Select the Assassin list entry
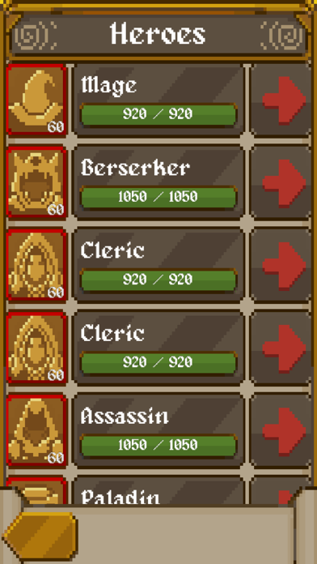This screenshot has width=317, height=564. coord(158,431)
